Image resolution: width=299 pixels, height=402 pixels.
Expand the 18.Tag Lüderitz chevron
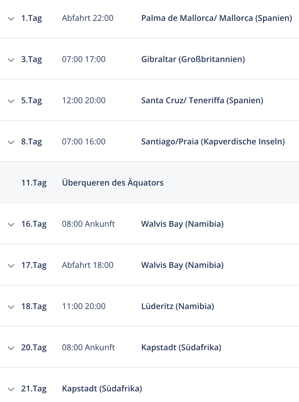11,307
